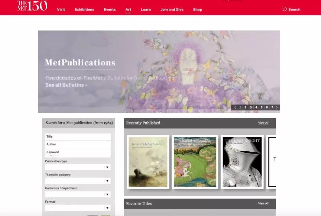Open Turner's Whaling Pictures book cover

(148, 162)
